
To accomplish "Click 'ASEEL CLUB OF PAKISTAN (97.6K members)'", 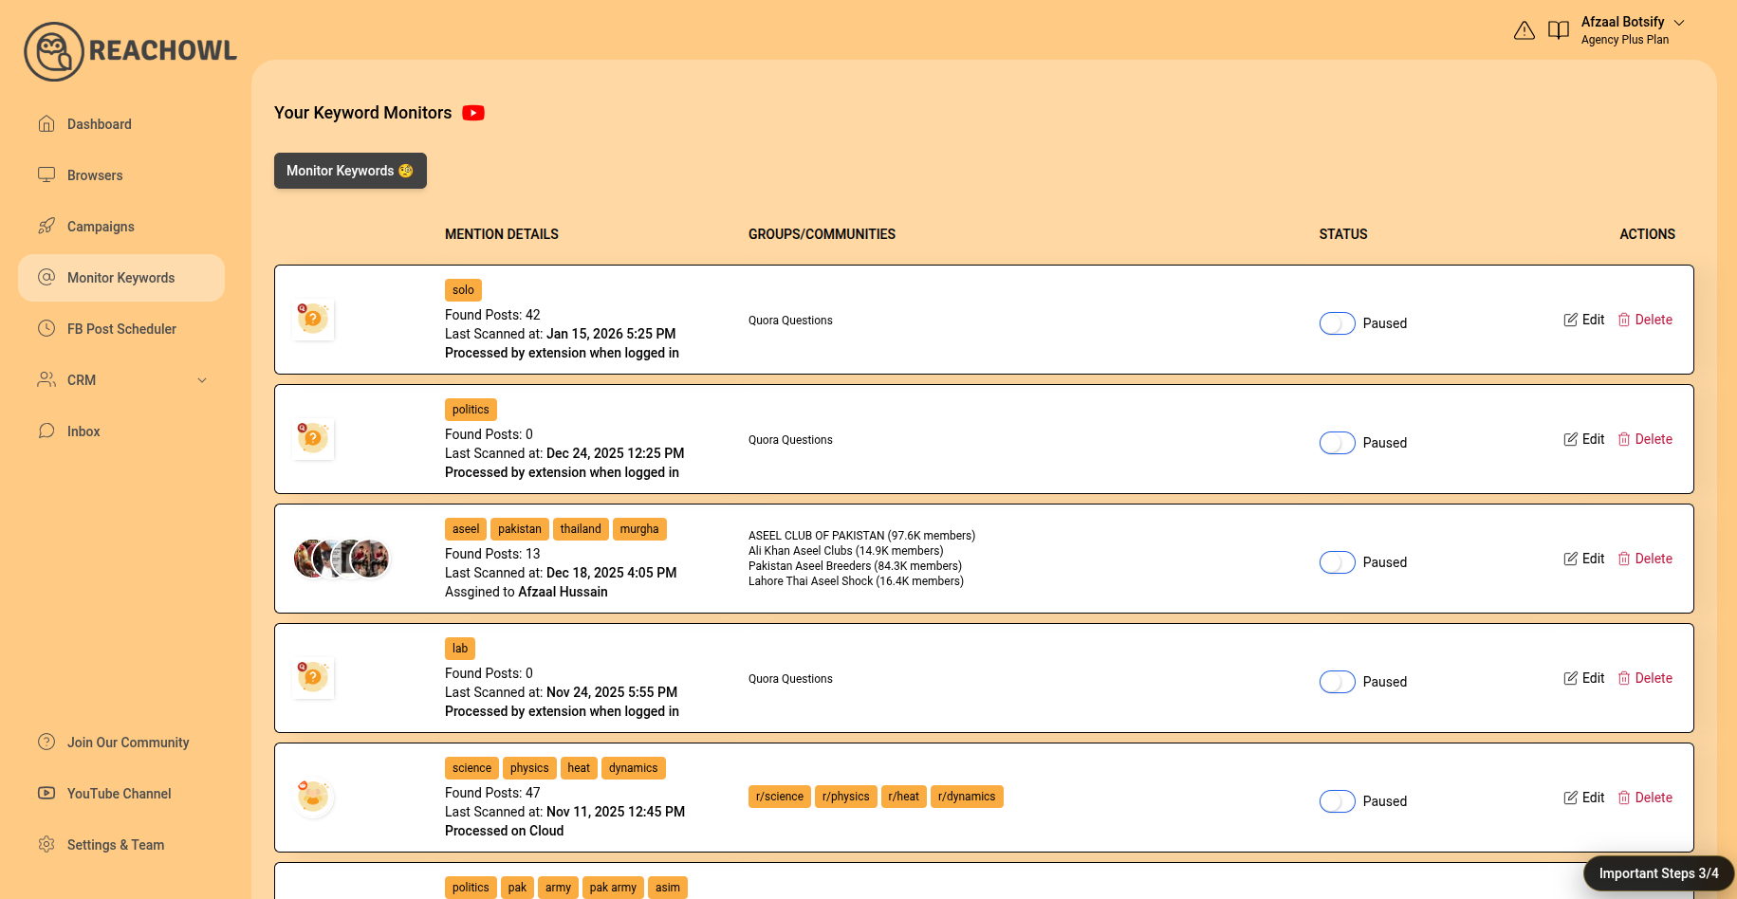I will [x=861, y=536].
